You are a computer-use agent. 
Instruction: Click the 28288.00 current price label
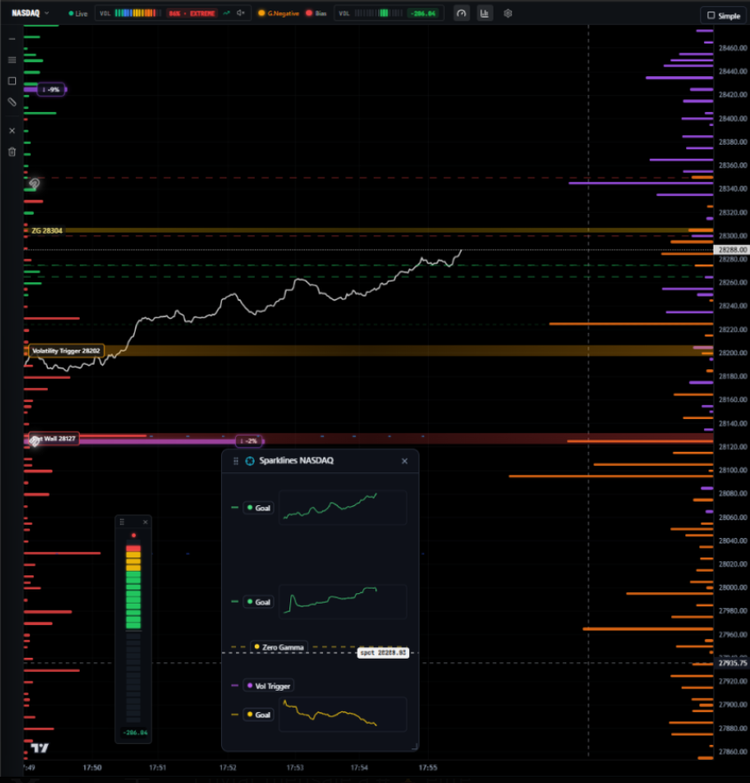tap(732, 249)
